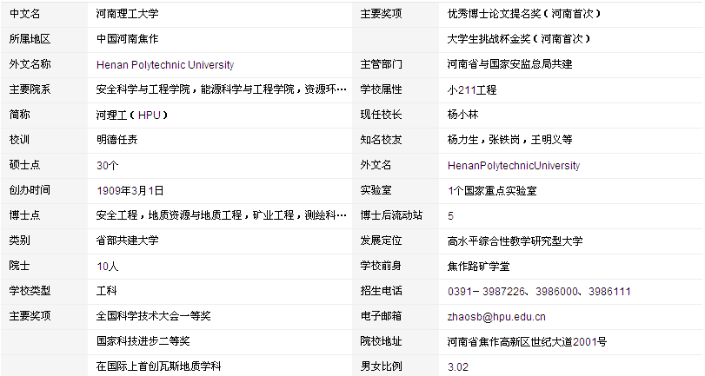Click the 博士点 field label
705x376 pixels.
(x=24, y=215)
